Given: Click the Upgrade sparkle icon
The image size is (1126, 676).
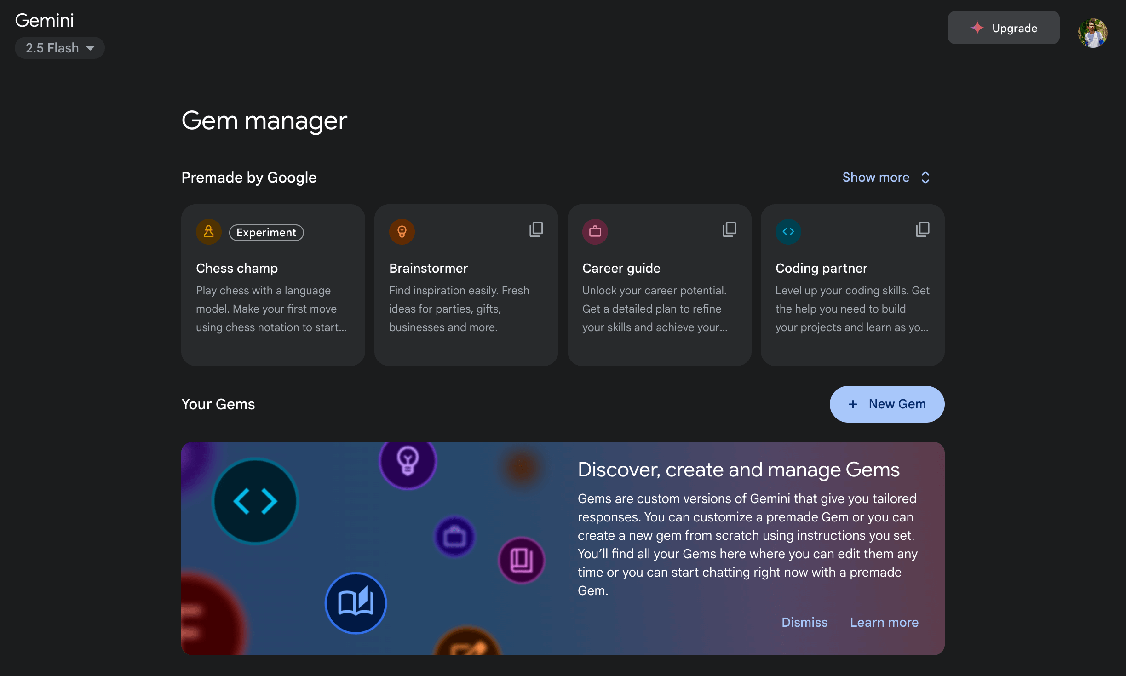Looking at the screenshot, I should point(977,28).
